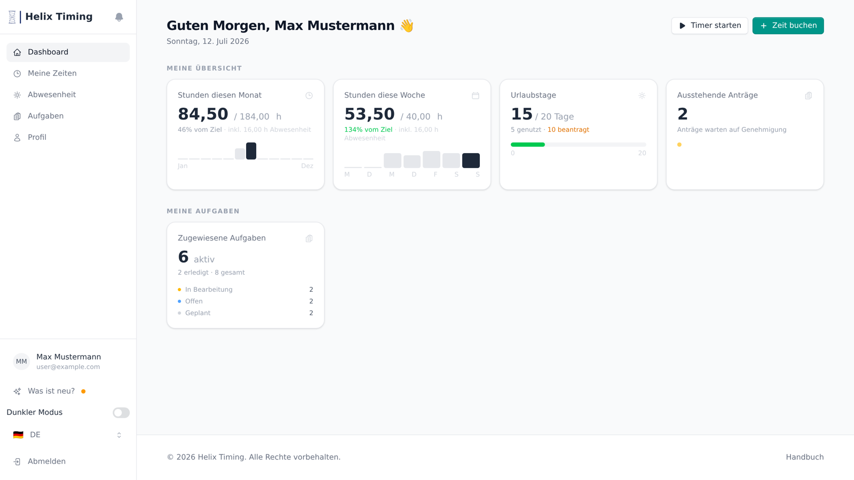Open the DE language dropdown
Screen dimensions: 854x480
68,435
